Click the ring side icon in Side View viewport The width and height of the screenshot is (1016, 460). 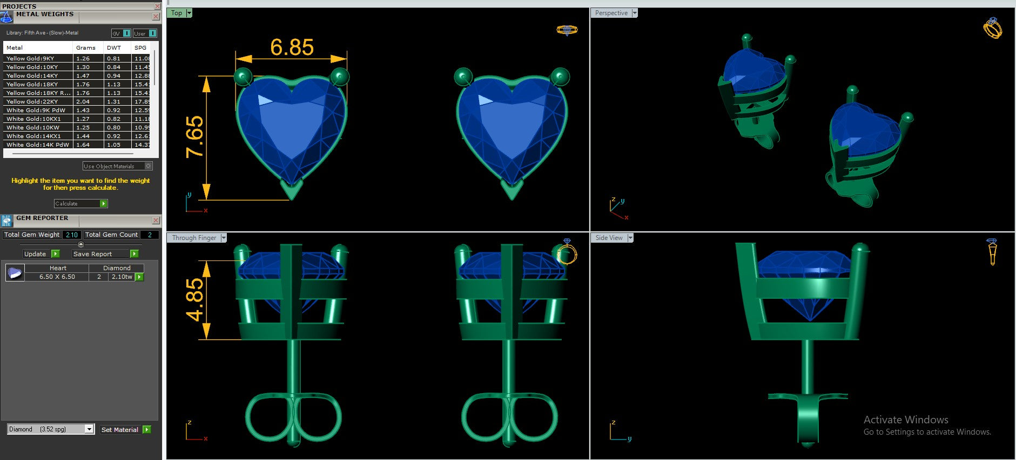click(992, 252)
